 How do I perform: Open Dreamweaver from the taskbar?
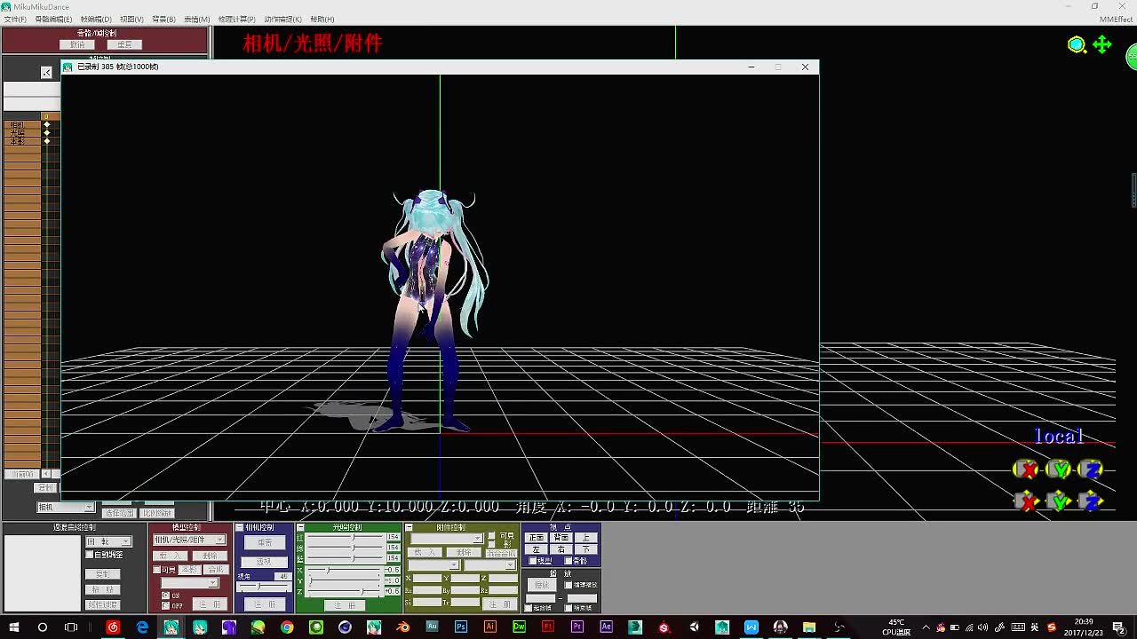(x=519, y=627)
